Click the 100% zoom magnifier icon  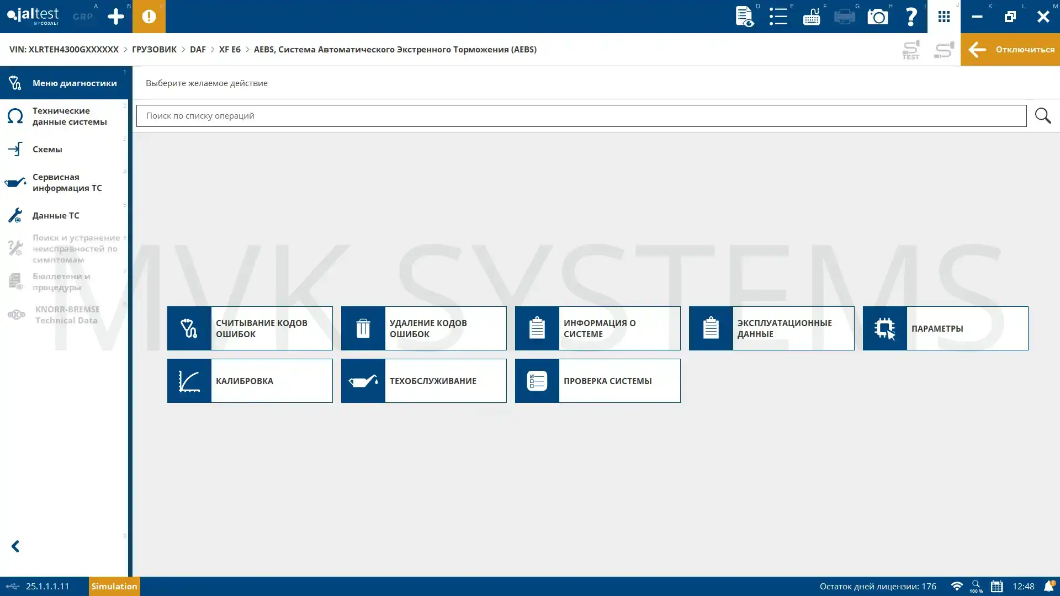(x=976, y=586)
